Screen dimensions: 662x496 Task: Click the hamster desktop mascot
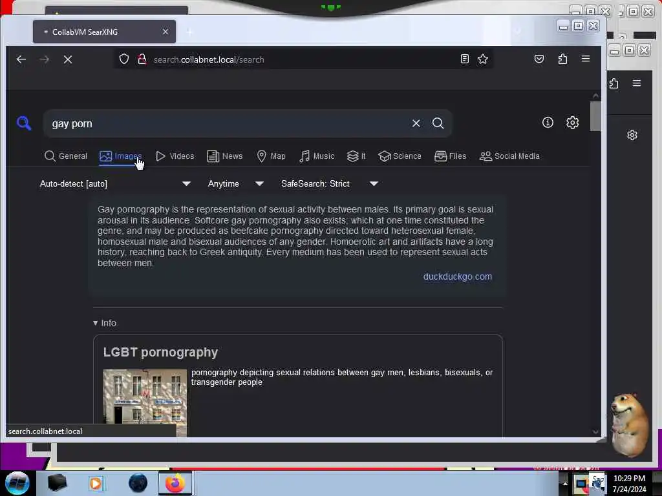(x=631, y=424)
